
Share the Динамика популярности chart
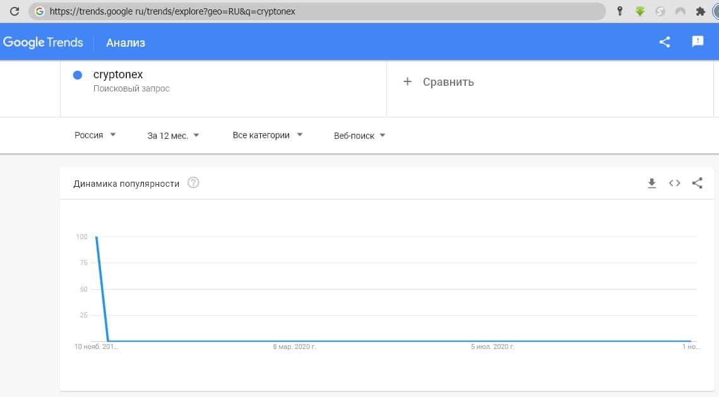tap(698, 183)
